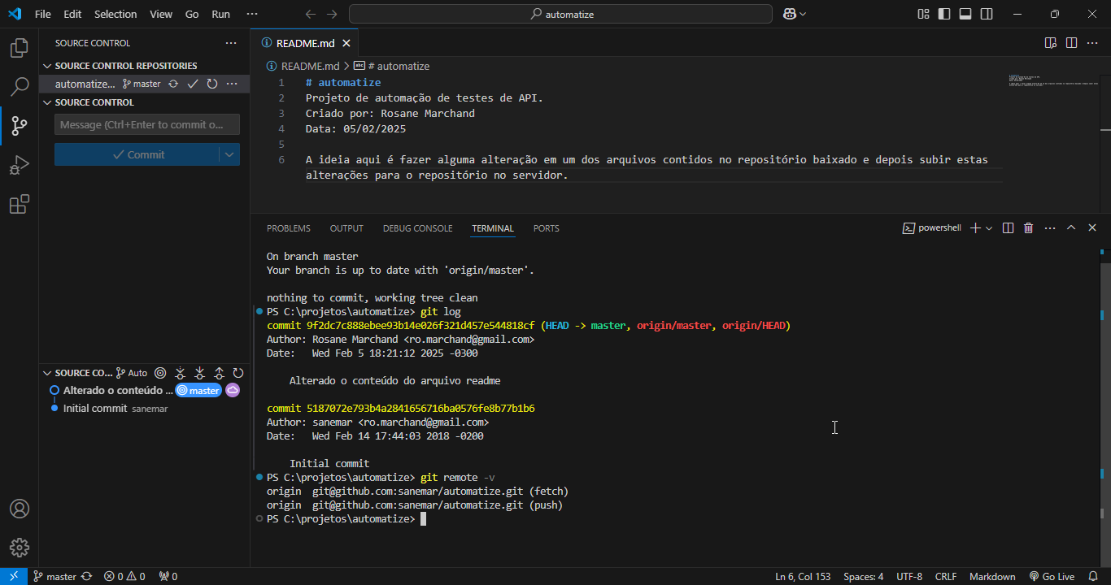Screen dimensions: 1111x585
Task: Toggle the secondary side bar visibility
Action: coord(987,14)
